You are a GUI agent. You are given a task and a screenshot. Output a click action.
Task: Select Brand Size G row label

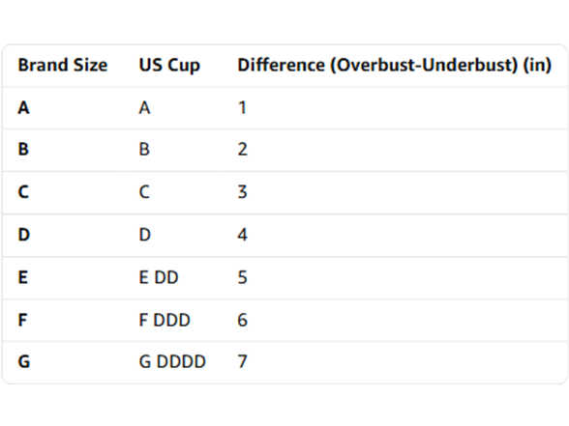(x=24, y=362)
